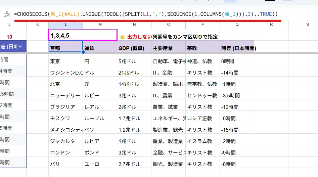Select the エネルギー industry cell
The width and height of the screenshot is (318, 177).
pyautogui.click(x=169, y=117)
